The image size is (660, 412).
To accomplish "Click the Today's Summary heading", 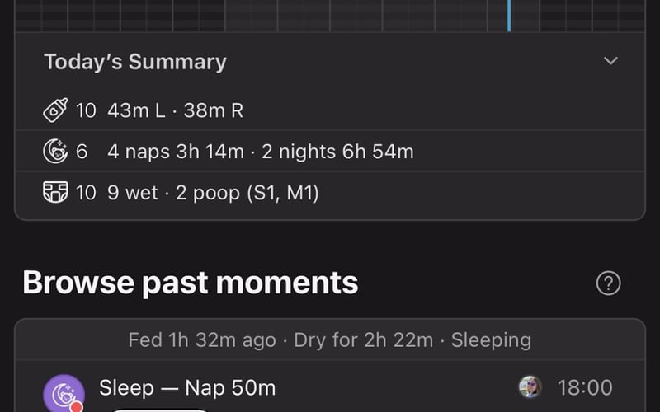I will click(x=134, y=62).
